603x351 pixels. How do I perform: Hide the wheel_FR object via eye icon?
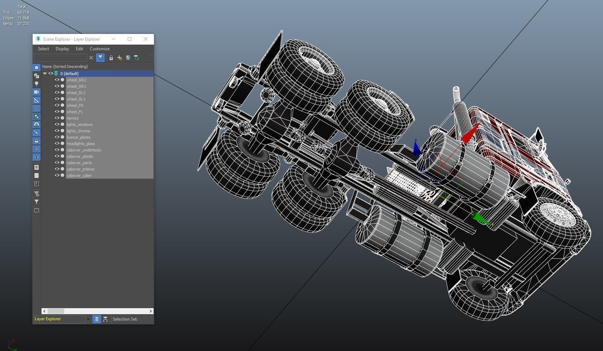coord(57,105)
